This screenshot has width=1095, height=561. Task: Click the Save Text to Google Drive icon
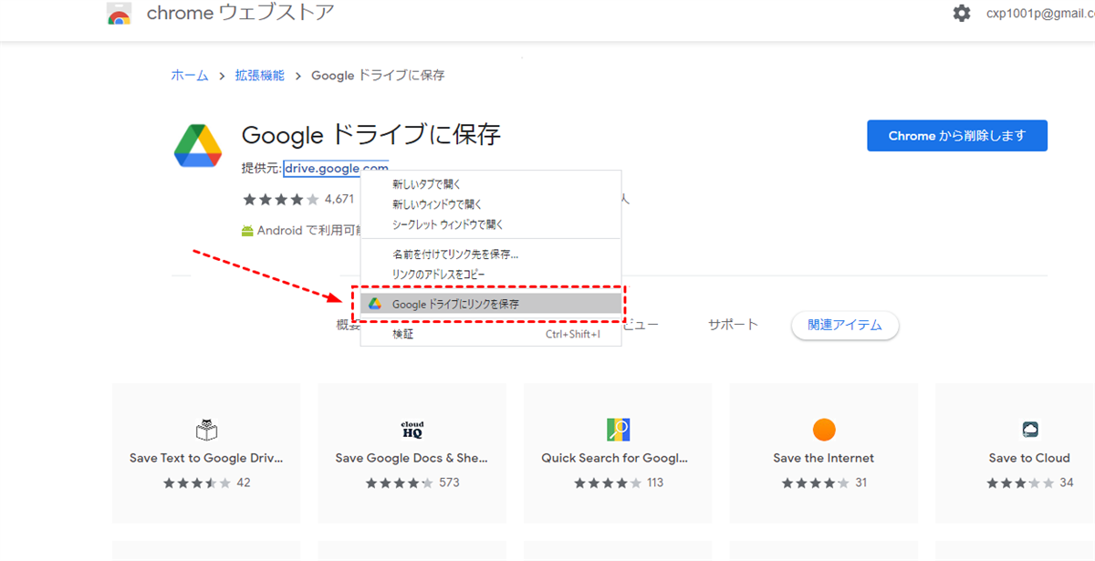pos(206,429)
